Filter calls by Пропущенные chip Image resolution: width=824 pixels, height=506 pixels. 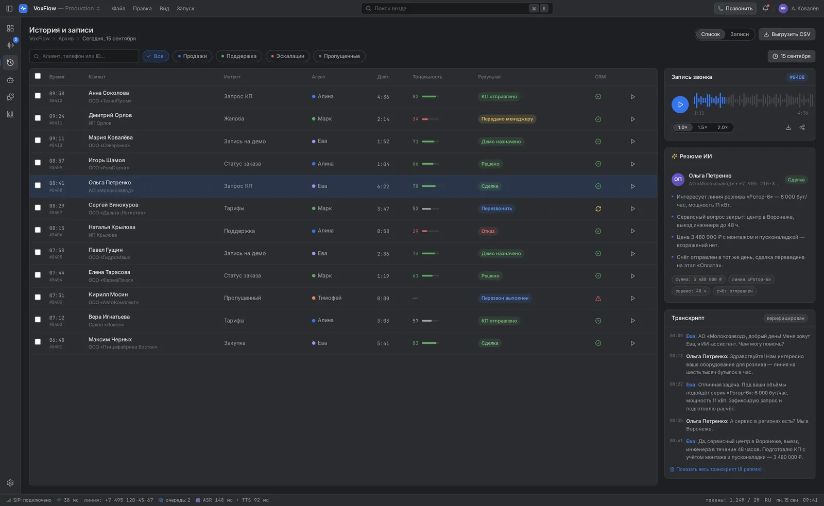pyautogui.click(x=339, y=56)
